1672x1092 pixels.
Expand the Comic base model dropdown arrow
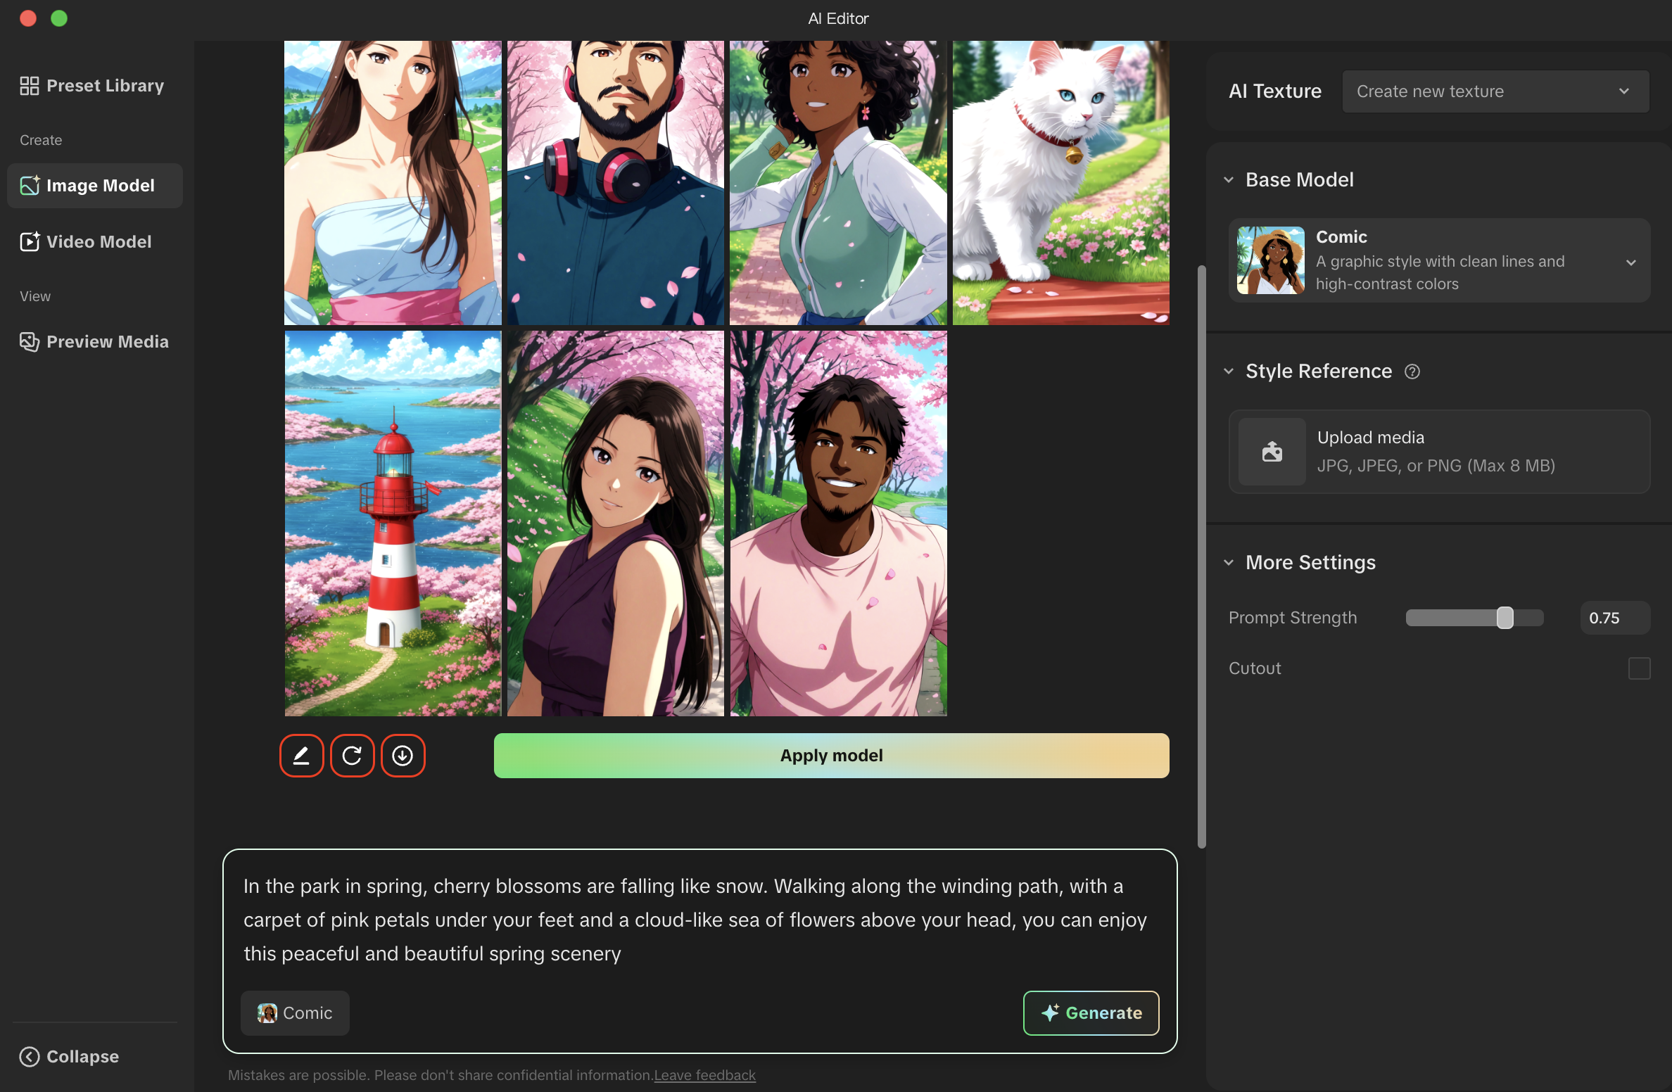tap(1630, 262)
